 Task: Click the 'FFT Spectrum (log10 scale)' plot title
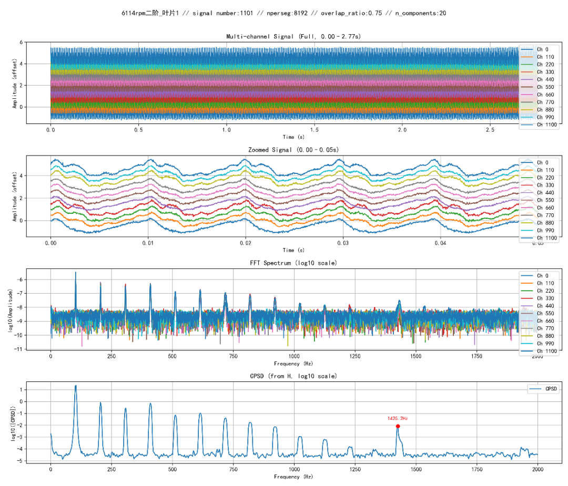293,263
